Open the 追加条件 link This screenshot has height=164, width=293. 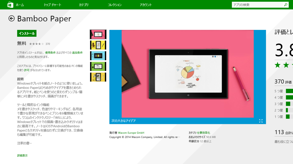[77, 53]
